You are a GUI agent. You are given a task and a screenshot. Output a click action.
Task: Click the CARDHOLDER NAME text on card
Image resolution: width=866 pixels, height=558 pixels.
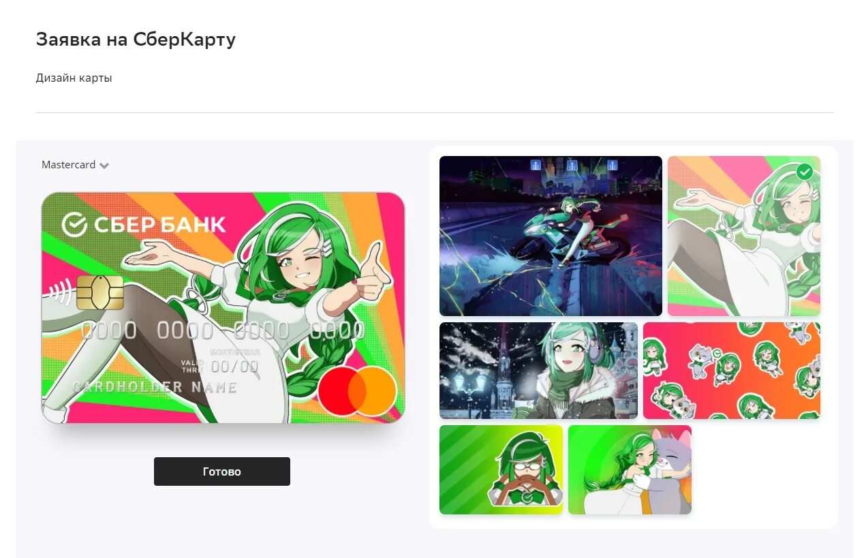(x=155, y=388)
